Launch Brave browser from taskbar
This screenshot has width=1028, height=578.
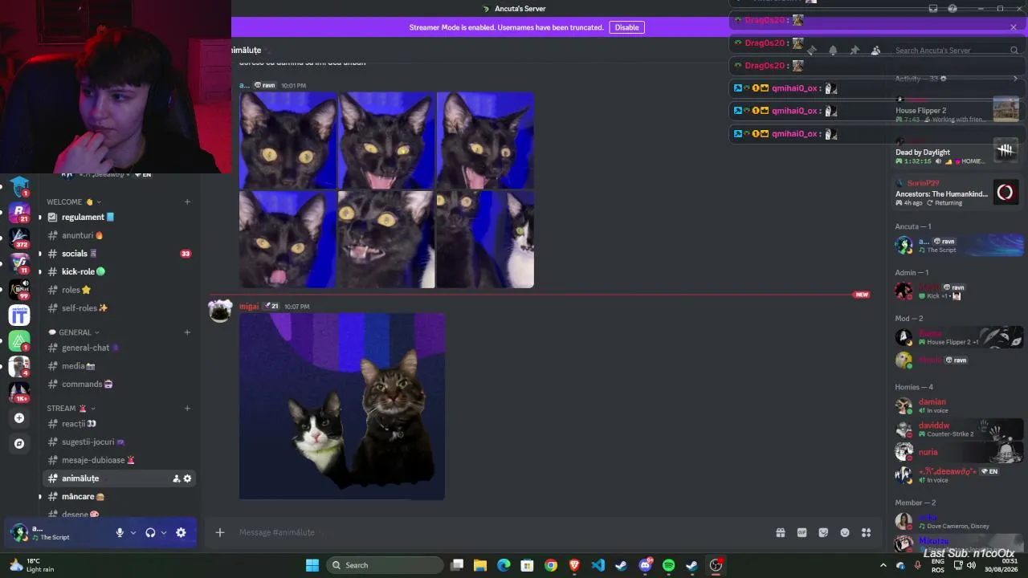click(574, 565)
